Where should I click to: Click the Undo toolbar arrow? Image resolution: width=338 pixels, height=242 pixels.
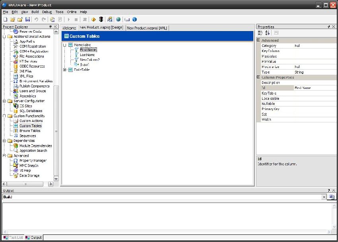pos(36,19)
